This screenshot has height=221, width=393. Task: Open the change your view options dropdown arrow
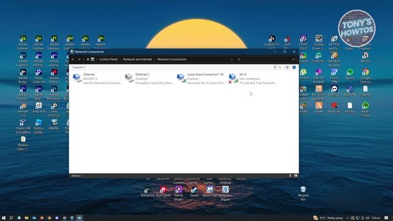280,68
